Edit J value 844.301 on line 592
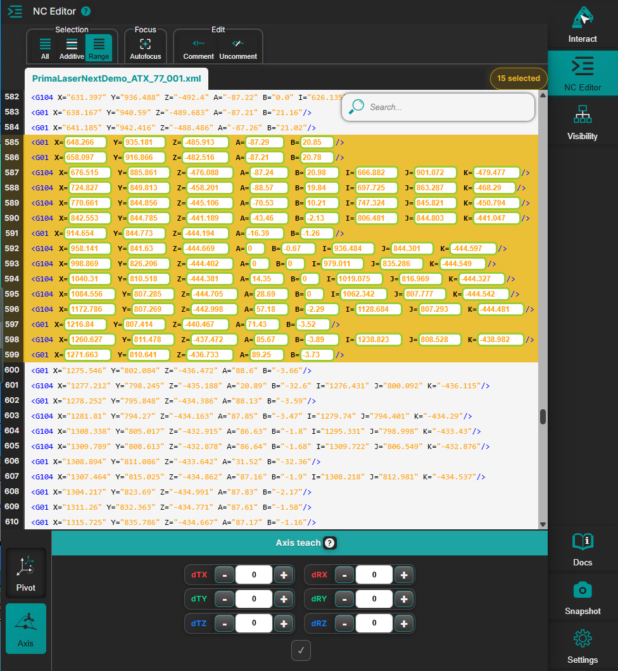The image size is (618, 671). (412, 249)
